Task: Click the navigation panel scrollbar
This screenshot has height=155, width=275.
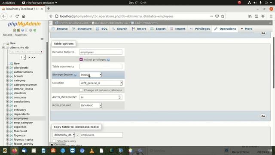Action: [47, 60]
